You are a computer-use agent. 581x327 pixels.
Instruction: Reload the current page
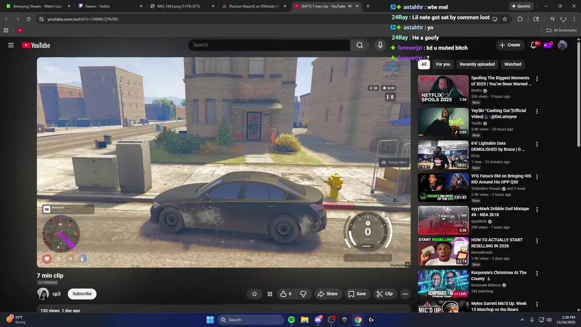pos(28,19)
